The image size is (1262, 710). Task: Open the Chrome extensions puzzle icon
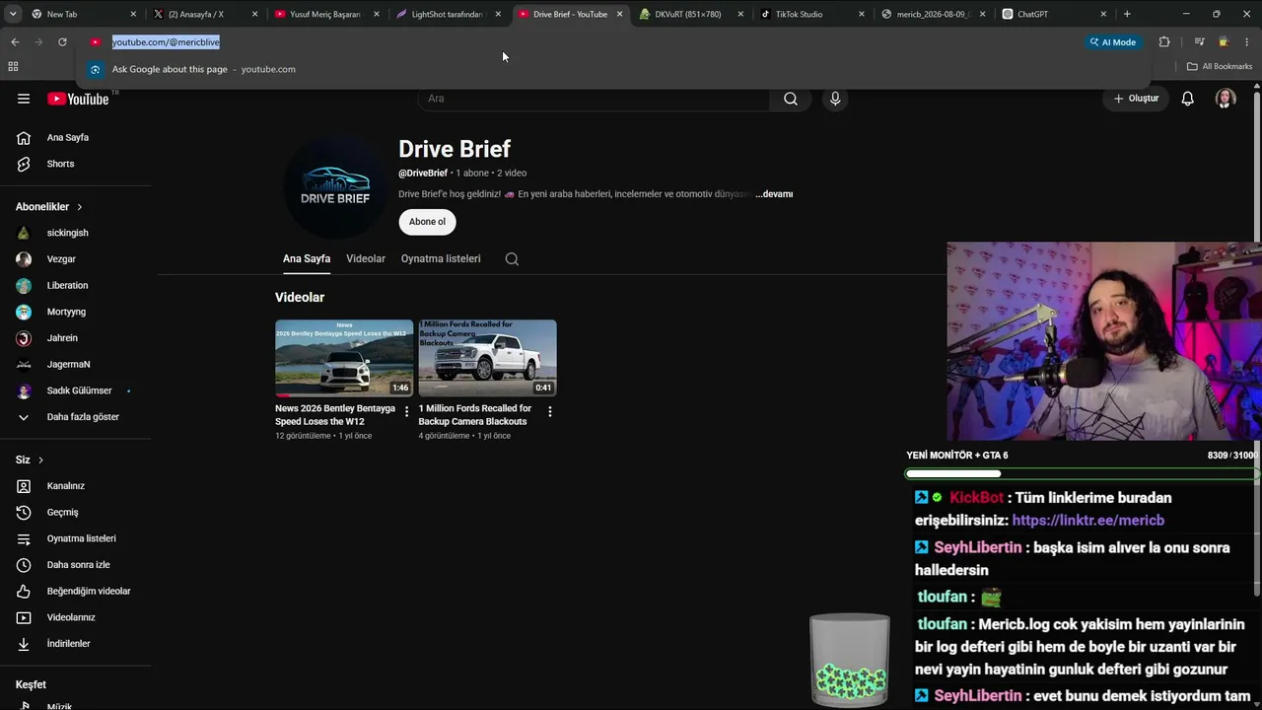click(1164, 42)
